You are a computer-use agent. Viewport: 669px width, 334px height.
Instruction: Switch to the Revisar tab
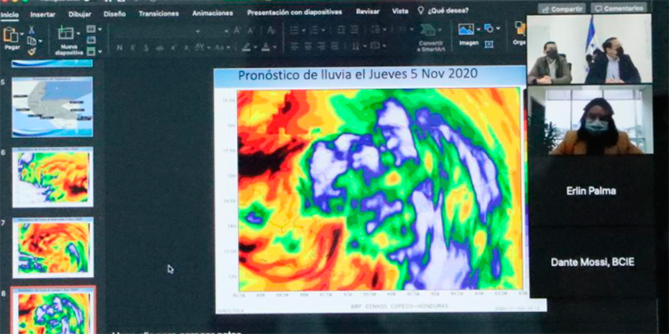tap(368, 12)
